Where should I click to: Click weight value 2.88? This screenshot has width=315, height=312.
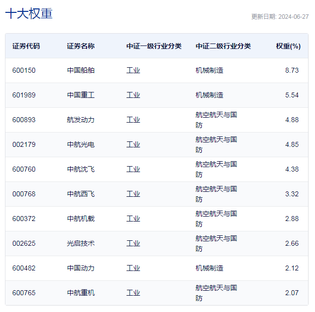tap(292, 219)
